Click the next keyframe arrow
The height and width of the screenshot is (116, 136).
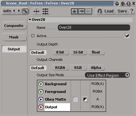pos(19,11)
